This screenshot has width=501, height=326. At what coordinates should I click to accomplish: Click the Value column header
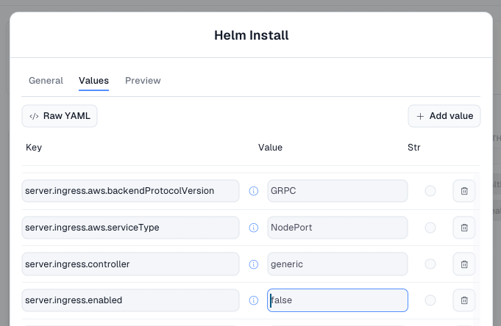[x=270, y=148]
